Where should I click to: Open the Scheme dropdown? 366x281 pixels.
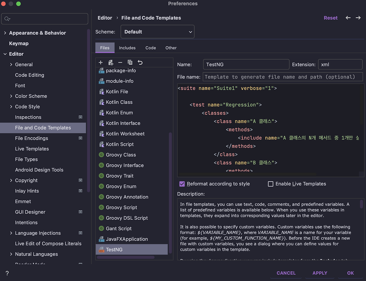coord(157,32)
